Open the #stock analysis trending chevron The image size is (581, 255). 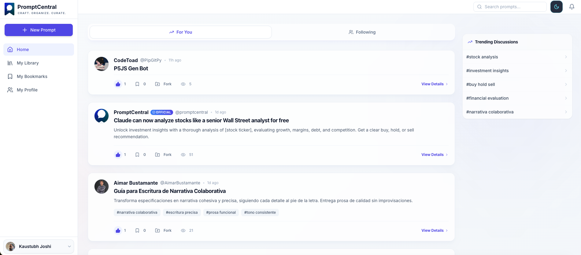[x=566, y=57]
